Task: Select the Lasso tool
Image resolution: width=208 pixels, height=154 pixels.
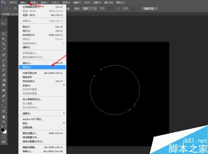Action: pyautogui.click(x=4, y=34)
